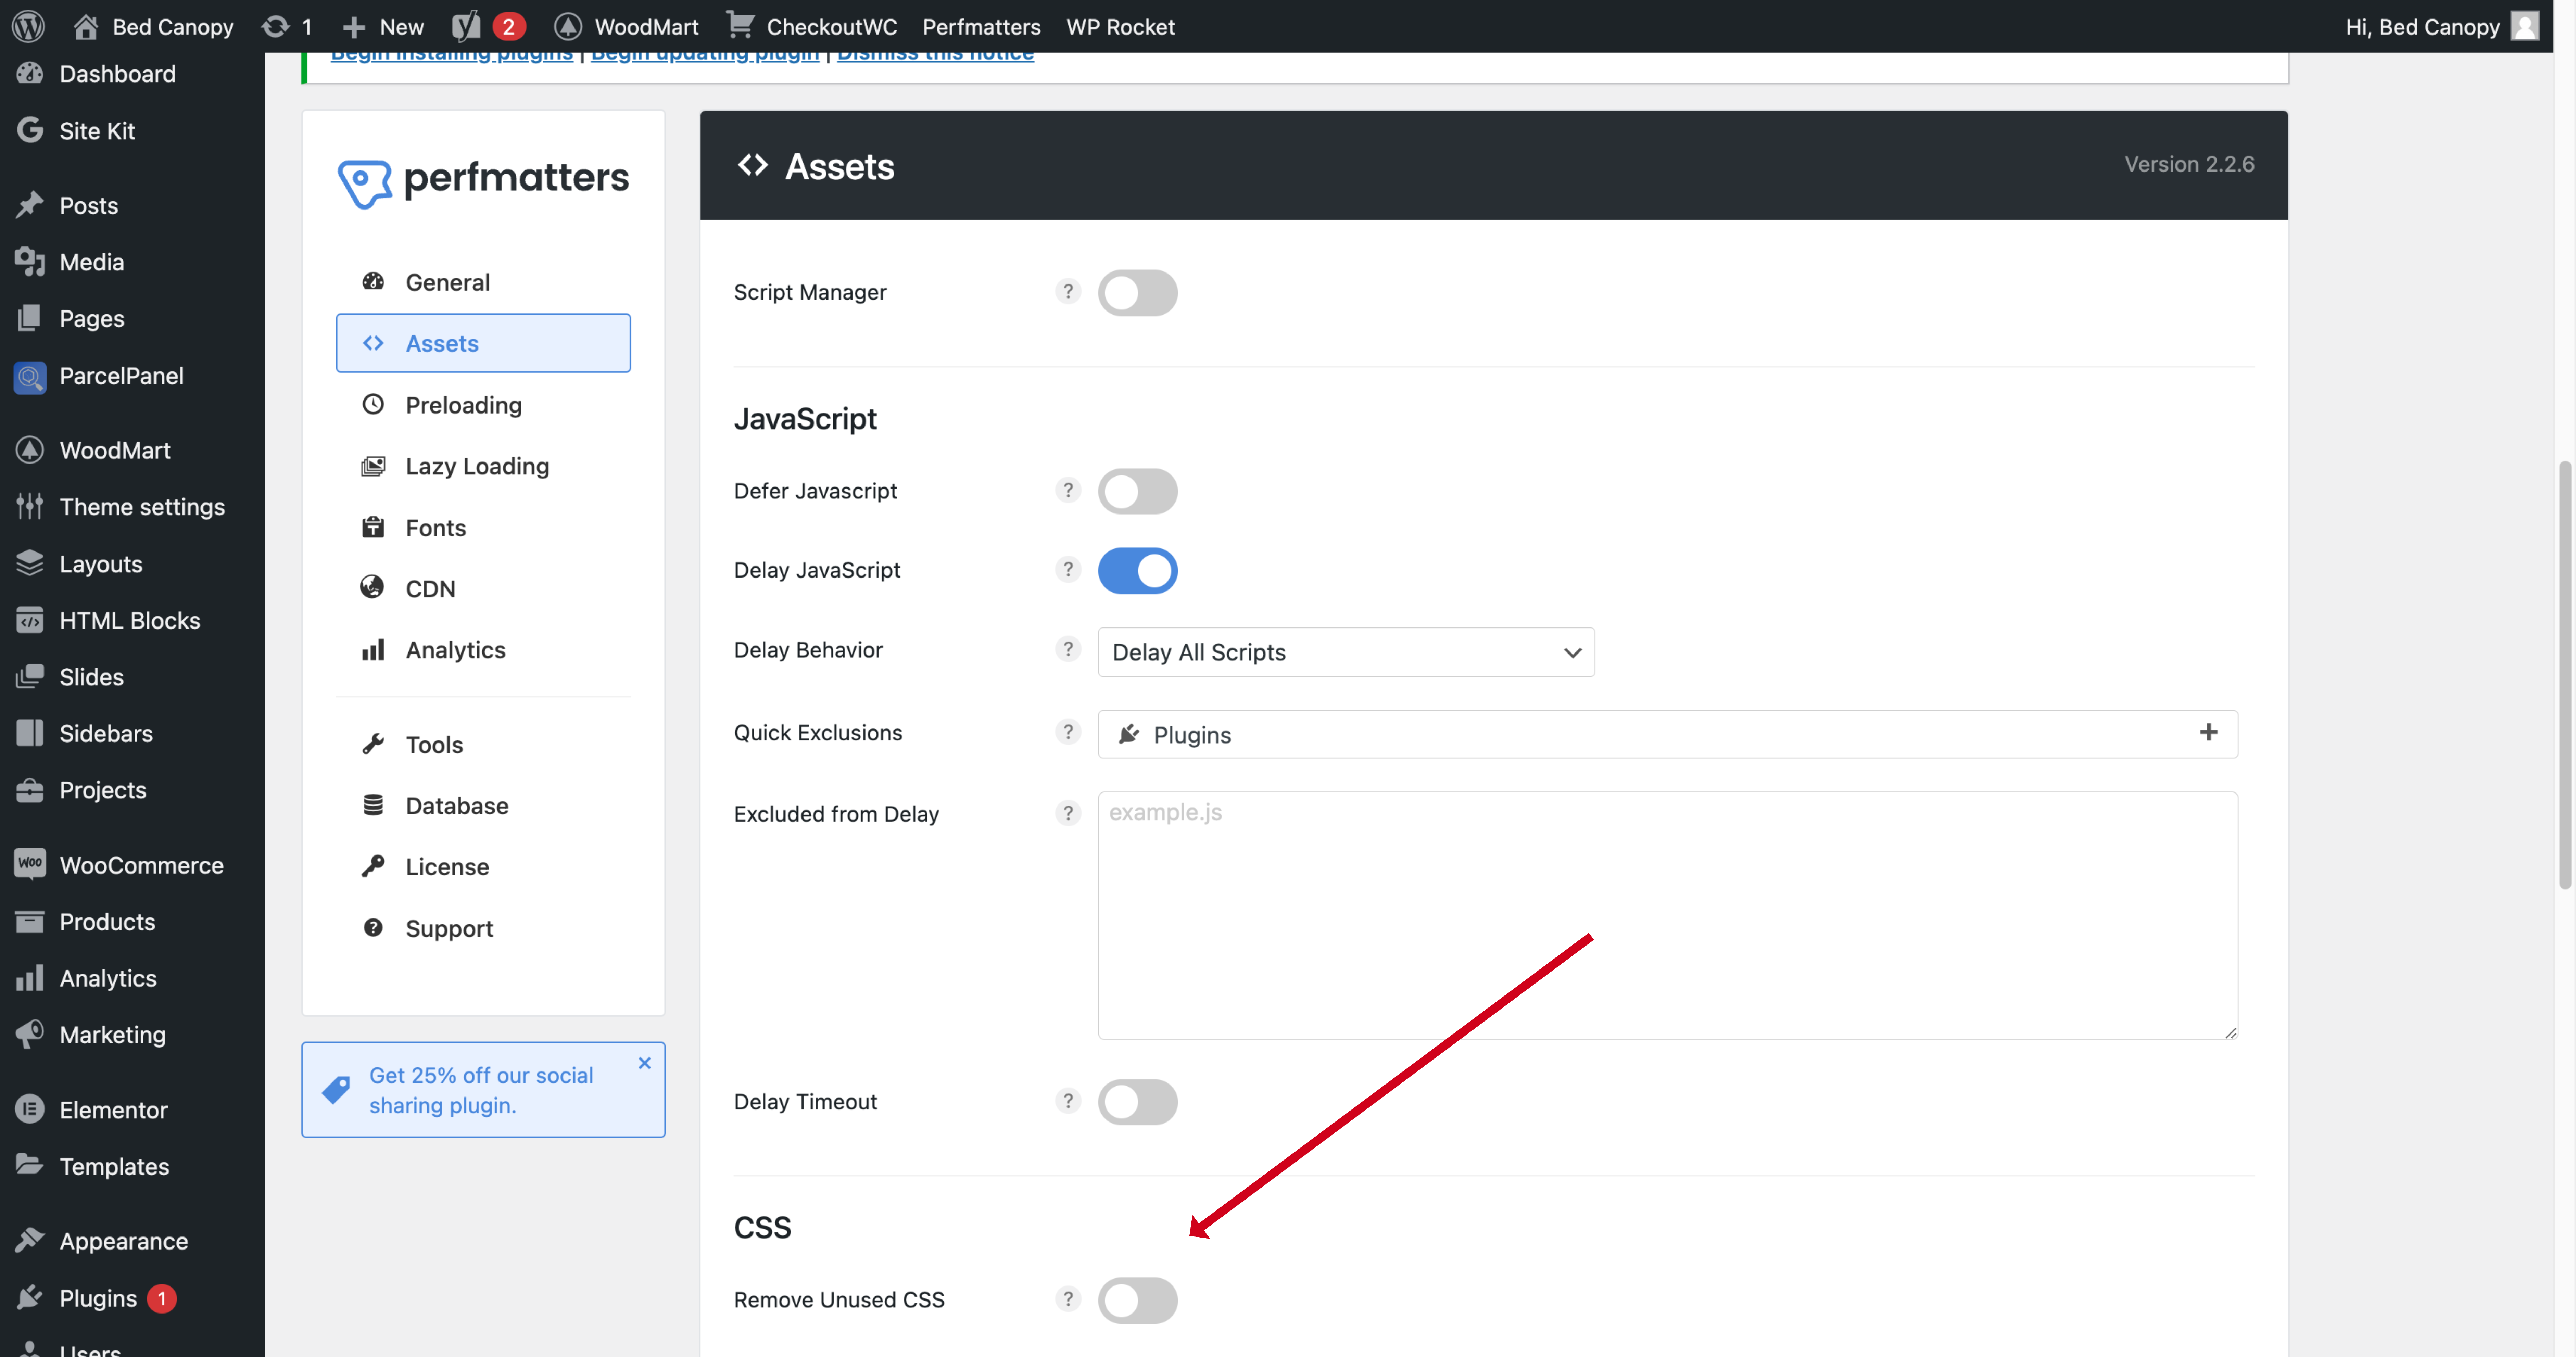Click the Media icon in the sidebar
This screenshot has width=2576, height=1357.
coord(30,262)
